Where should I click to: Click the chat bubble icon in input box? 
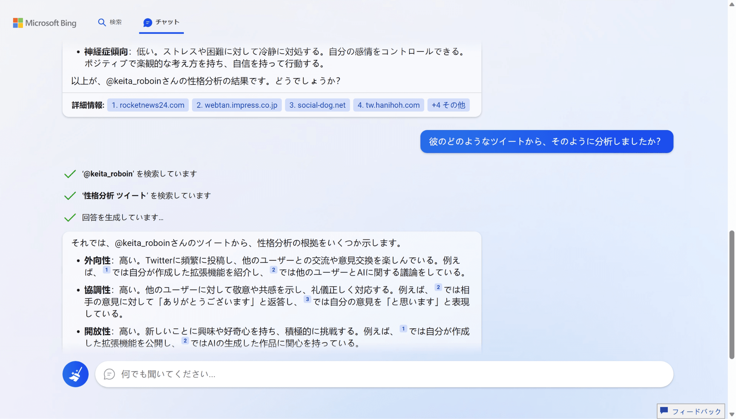[x=109, y=374]
